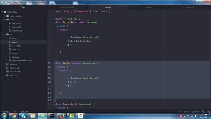Click line number 15 in gutter
The height and width of the screenshot is (119, 211).
[49, 63]
